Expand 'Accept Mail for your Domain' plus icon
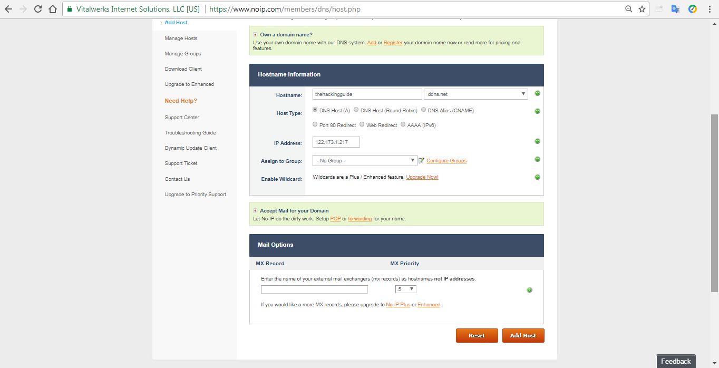Screen dimensions: 719x368 [255, 211]
